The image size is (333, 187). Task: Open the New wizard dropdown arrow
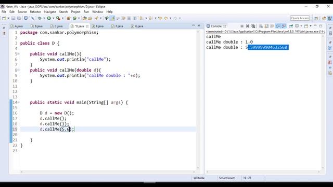click(8, 18)
